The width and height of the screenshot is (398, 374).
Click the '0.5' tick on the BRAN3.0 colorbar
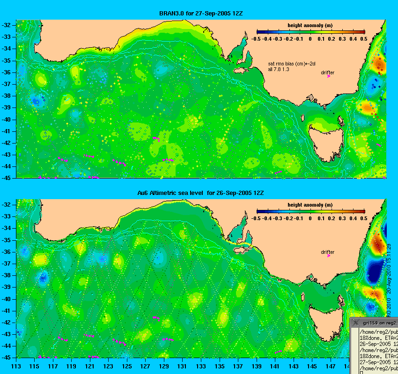[364, 39]
